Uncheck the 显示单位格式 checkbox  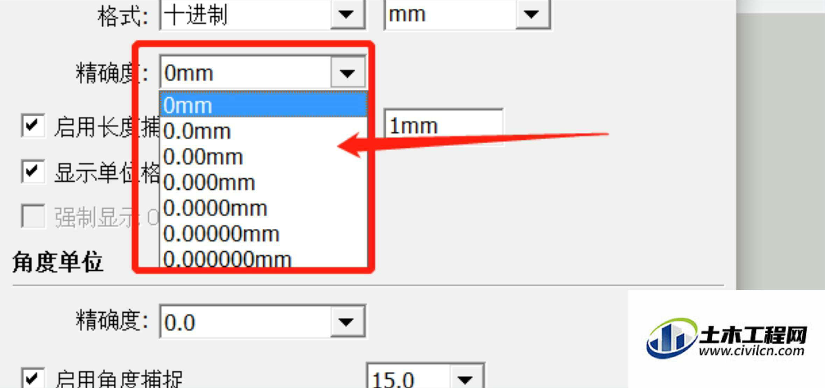(x=33, y=171)
